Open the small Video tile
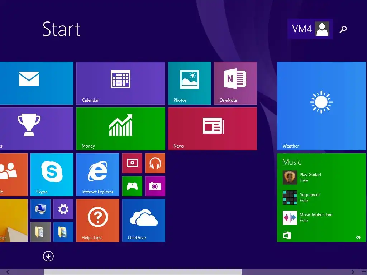This screenshot has height=275, width=367. (132, 163)
